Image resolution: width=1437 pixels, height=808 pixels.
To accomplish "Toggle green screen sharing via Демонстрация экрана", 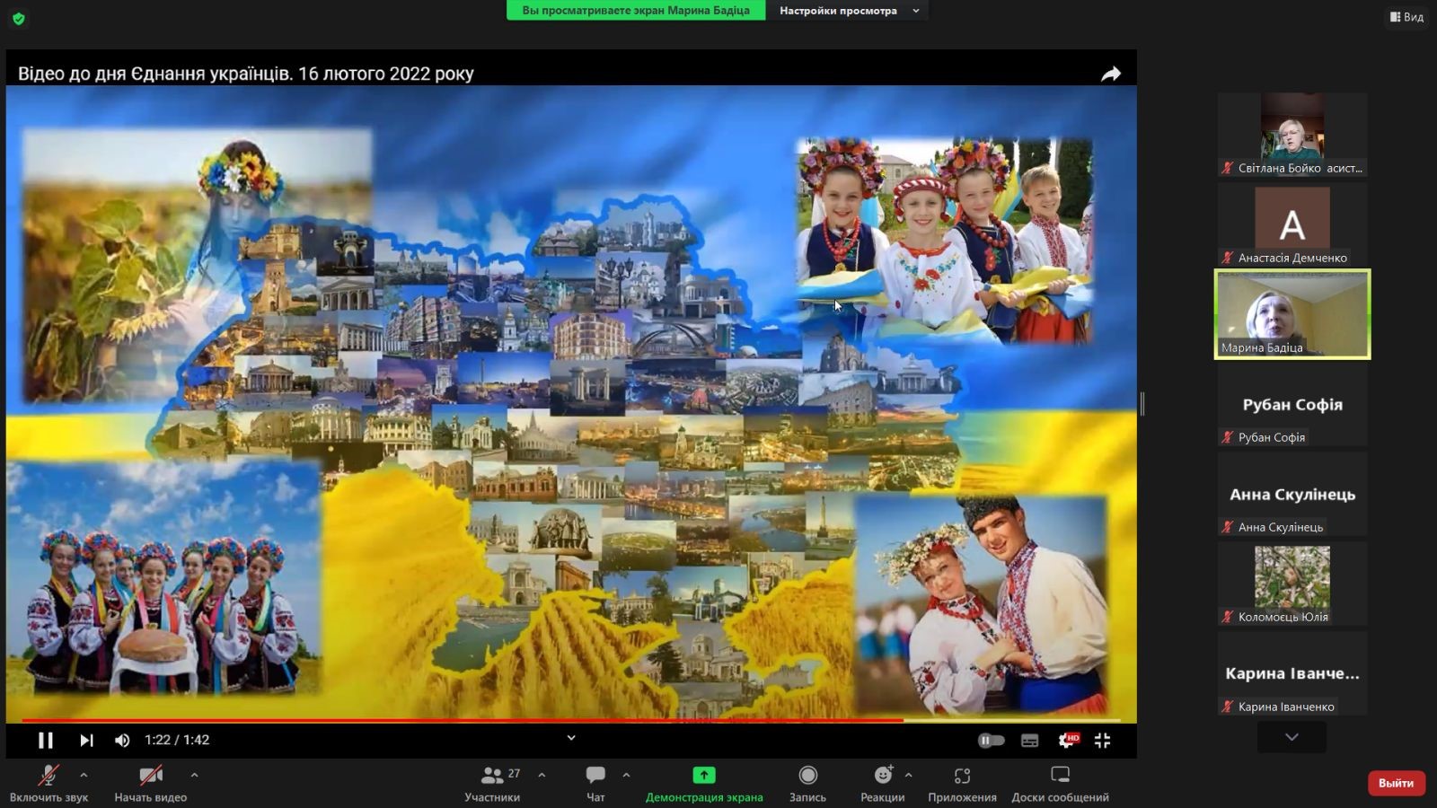I will click(704, 782).
